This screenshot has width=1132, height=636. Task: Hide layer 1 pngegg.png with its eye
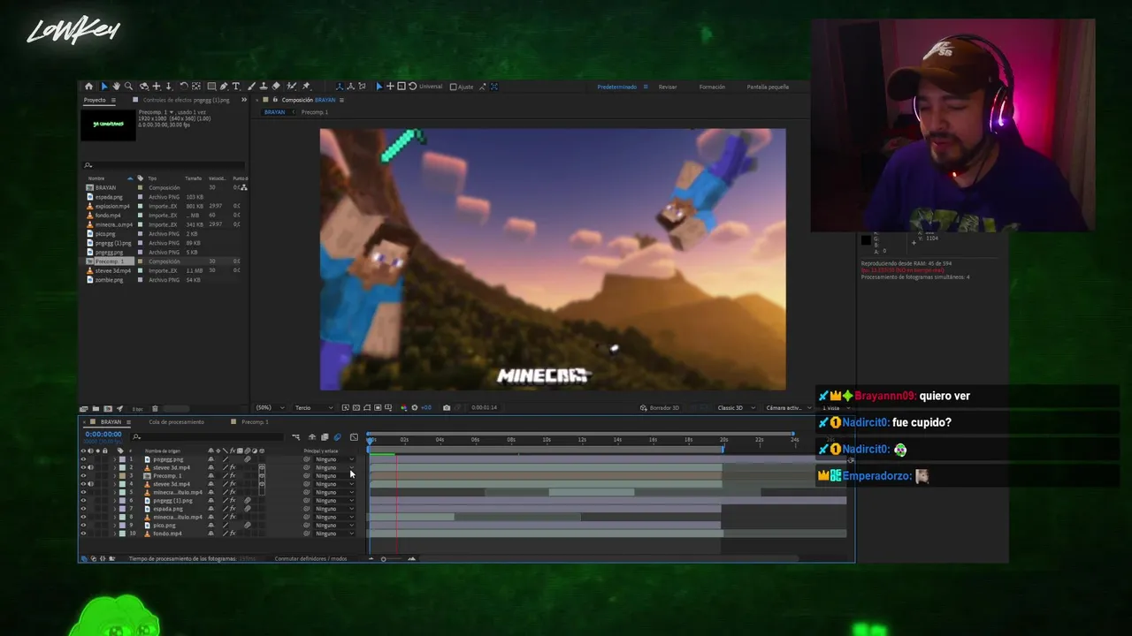(x=83, y=459)
